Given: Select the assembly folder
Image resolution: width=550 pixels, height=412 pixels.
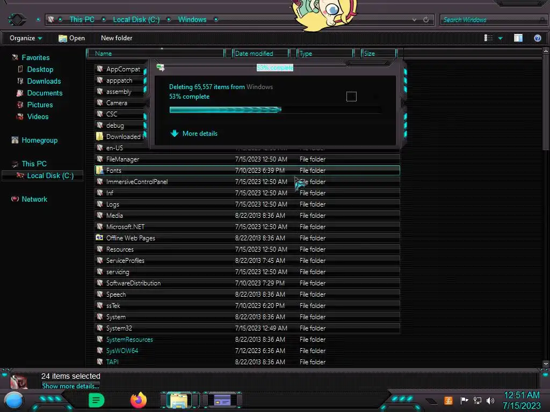Looking at the screenshot, I should 120,92.
